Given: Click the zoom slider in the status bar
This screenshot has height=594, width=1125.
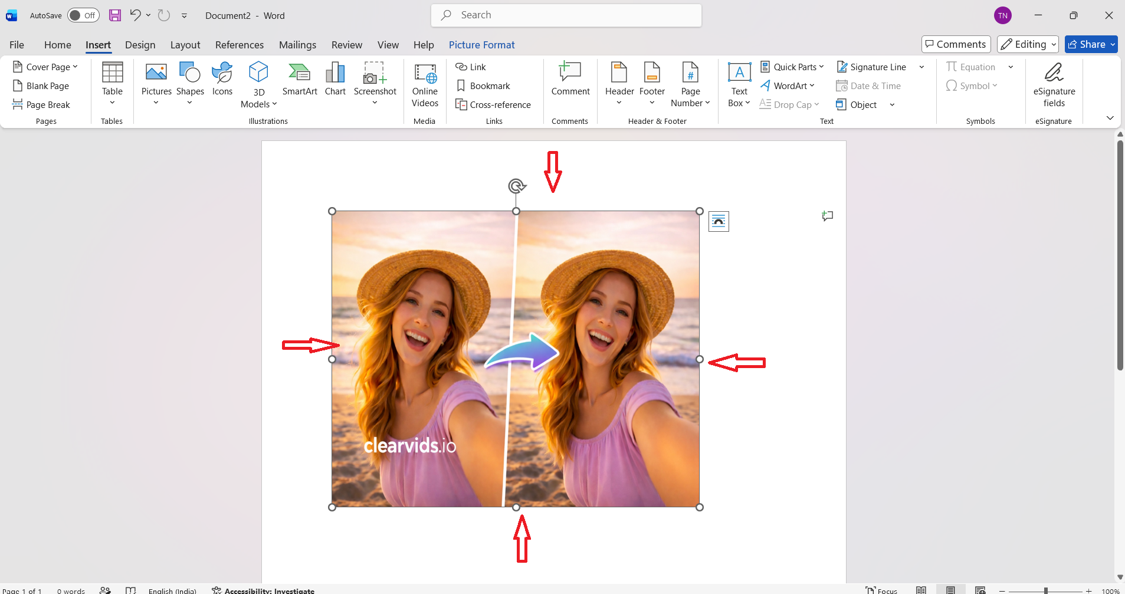Looking at the screenshot, I should pyautogui.click(x=1045, y=590).
